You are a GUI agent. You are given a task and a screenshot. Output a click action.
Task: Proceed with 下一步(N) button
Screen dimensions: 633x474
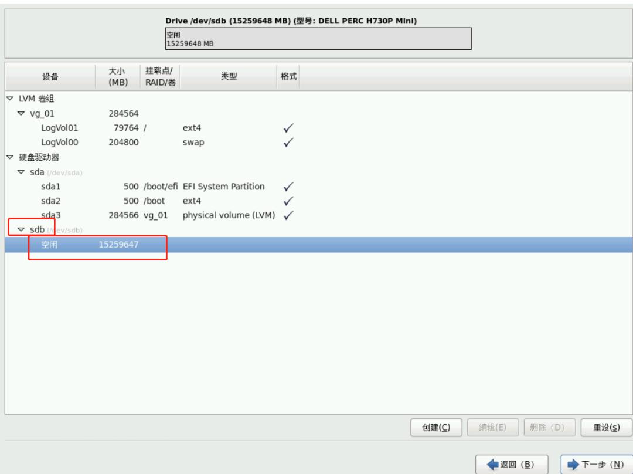pyautogui.click(x=596, y=464)
